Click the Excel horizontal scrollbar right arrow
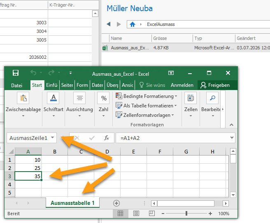The width and height of the screenshot is (270, 223). tap(226, 204)
